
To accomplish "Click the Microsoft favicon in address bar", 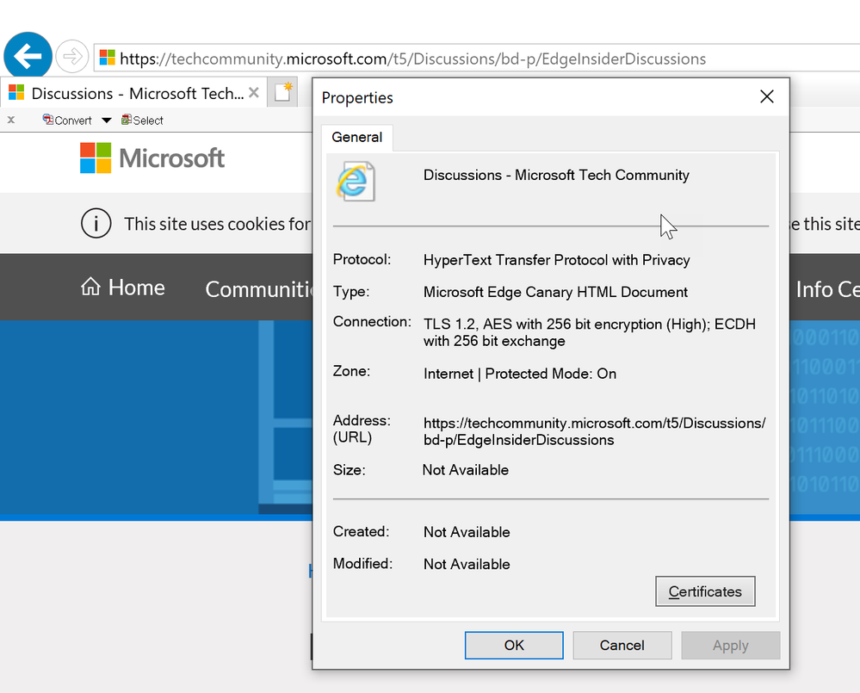I will [108, 58].
